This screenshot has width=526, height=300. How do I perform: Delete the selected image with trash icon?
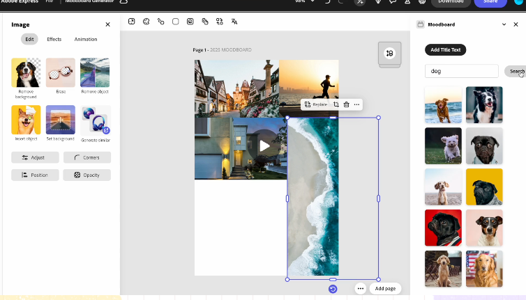click(x=347, y=104)
